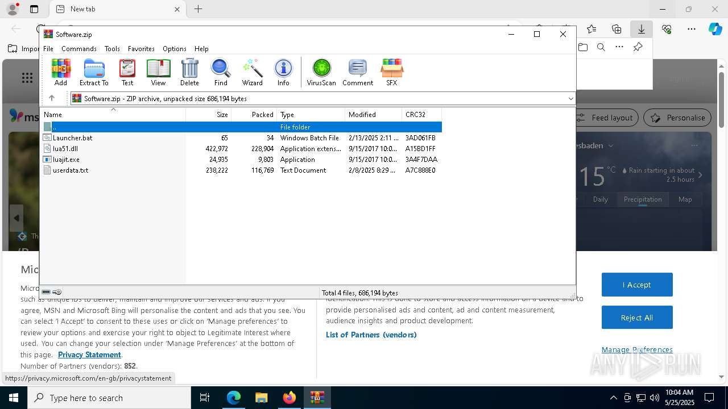Click the Feed layout button
Viewport: 728px width, 409px height.
[x=606, y=118]
